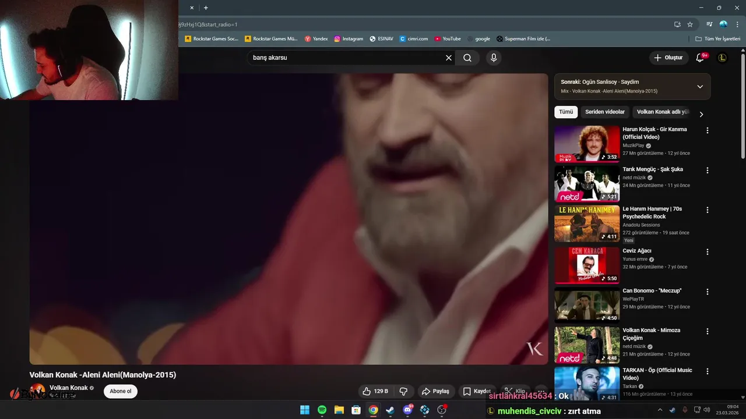746x419 pixels.
Task: Open options menu for Le Hanım Hanımey video
Action: [708, 210]
